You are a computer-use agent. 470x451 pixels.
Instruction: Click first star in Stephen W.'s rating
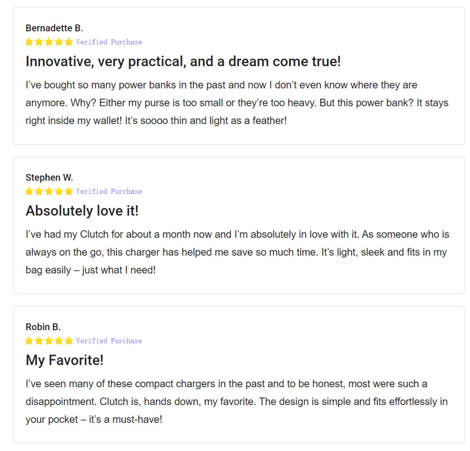[29, 191]
